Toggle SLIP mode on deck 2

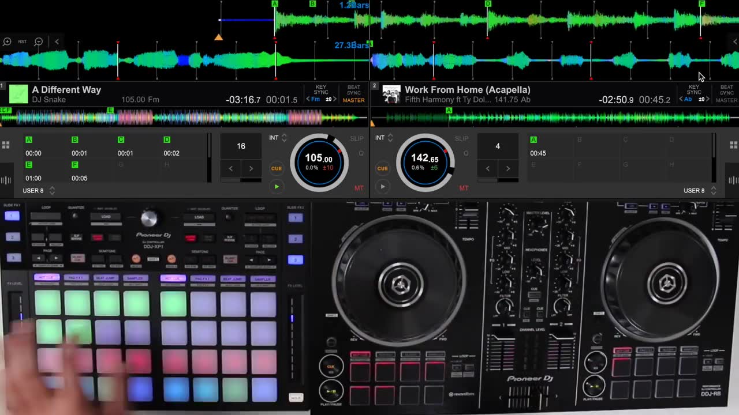point(461,139)
